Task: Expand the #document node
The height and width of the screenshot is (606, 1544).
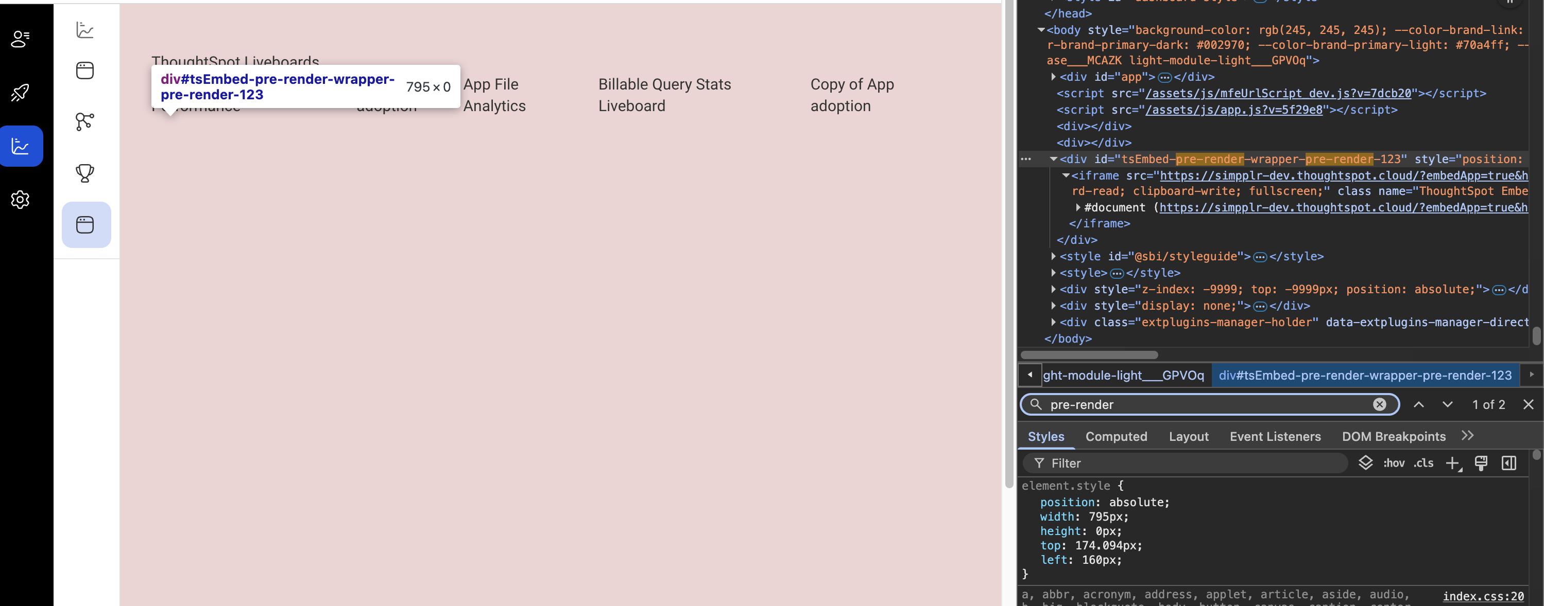Action: [x=1078, y=207]
